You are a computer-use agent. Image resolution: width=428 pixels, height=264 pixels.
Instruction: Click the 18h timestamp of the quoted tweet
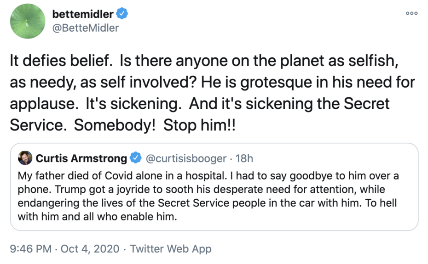(x=244, y=159)
